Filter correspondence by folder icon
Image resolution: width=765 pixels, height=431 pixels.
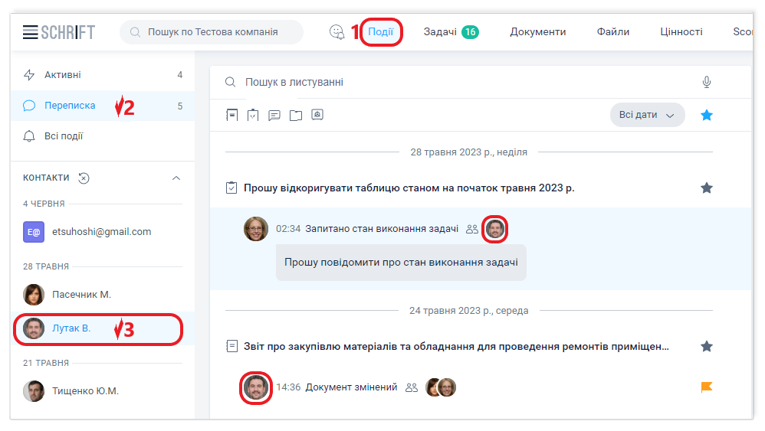[296, 116]
